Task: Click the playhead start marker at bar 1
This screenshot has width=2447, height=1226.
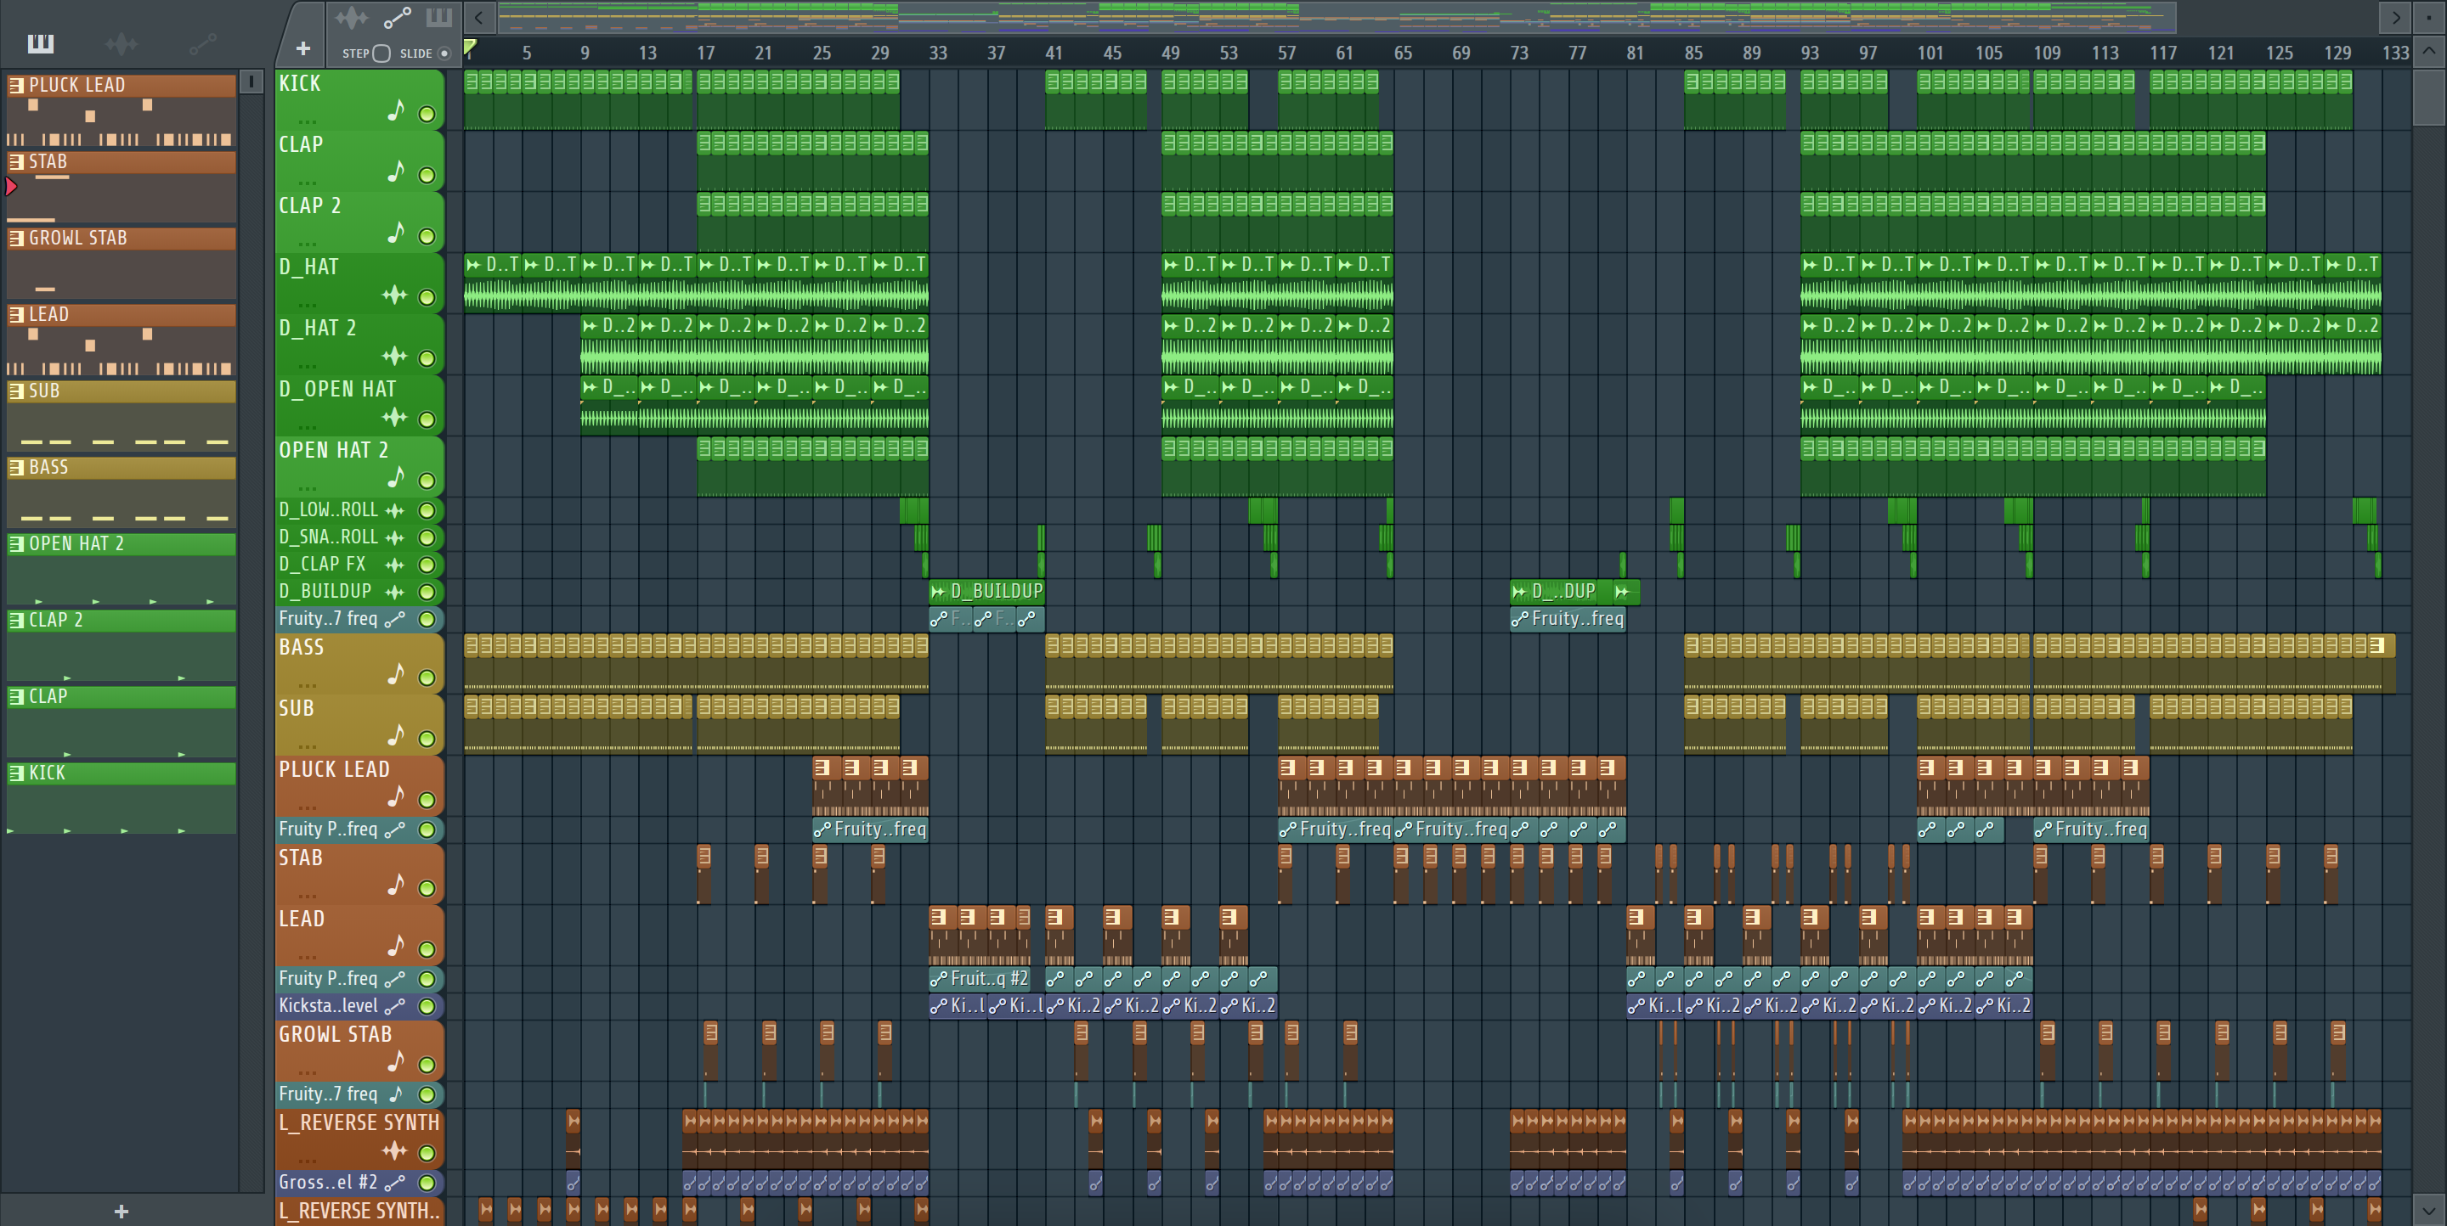Action: [469, 46]
